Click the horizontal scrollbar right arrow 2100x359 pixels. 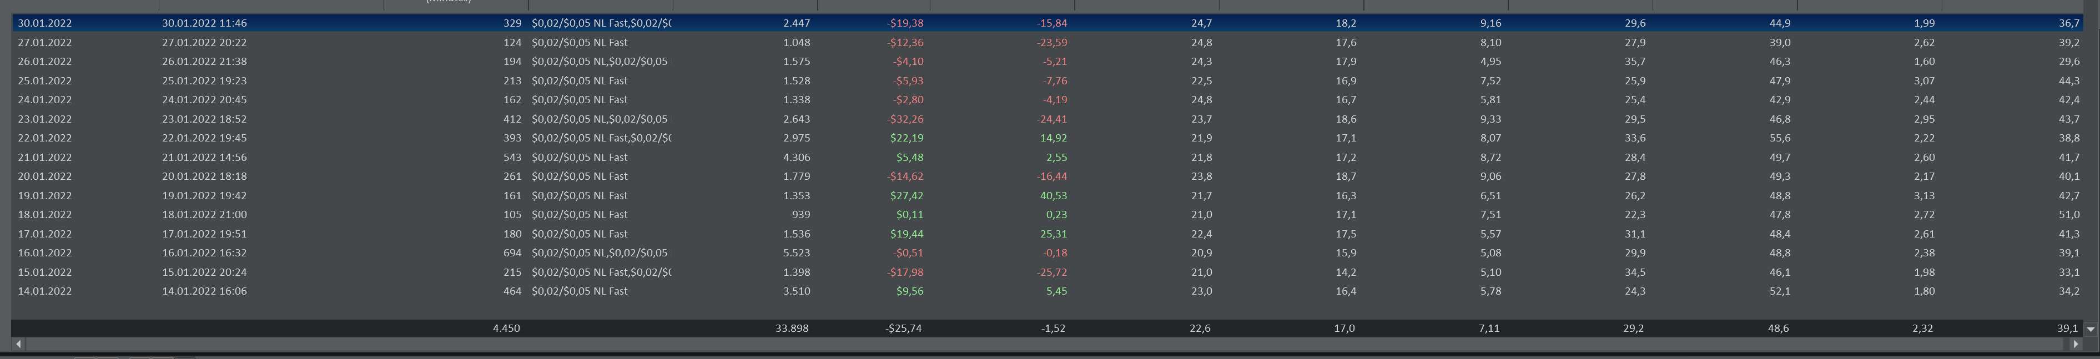point(2076,345)
